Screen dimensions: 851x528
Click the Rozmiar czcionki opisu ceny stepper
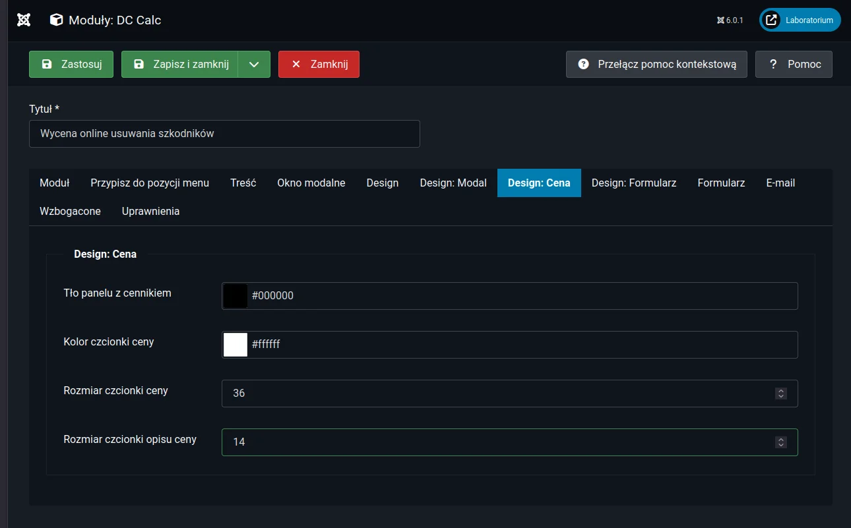pos(781,442)
